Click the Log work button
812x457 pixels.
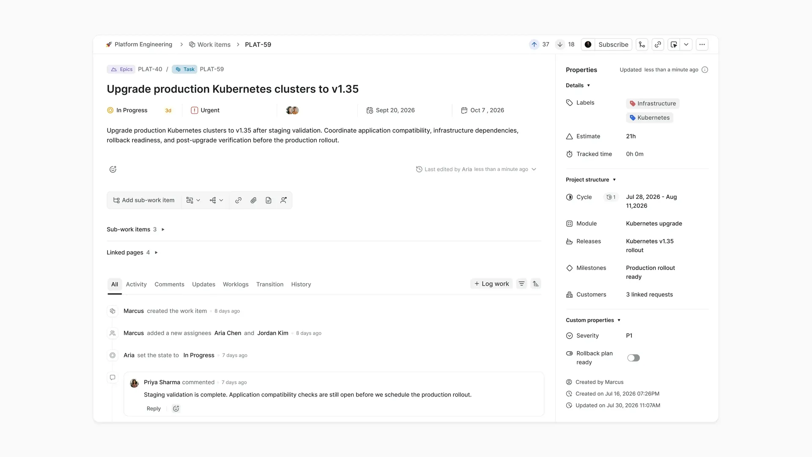[491, 284]
